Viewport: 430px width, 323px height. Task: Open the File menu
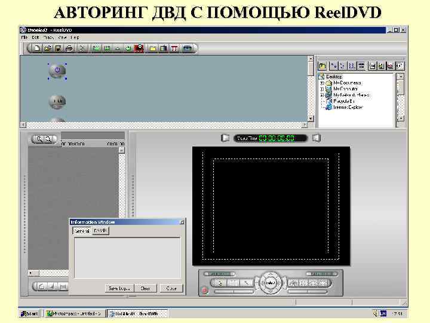[24, 37]
